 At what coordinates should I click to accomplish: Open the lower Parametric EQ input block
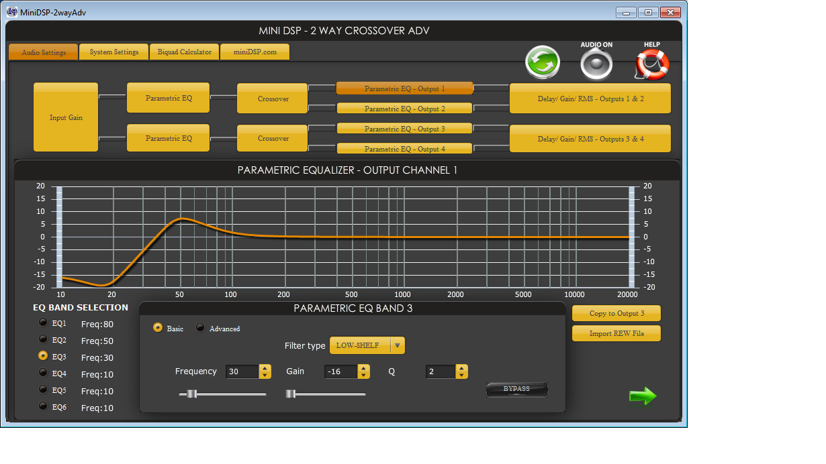pos(169,138)
